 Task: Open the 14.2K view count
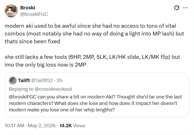coord(65,126)
